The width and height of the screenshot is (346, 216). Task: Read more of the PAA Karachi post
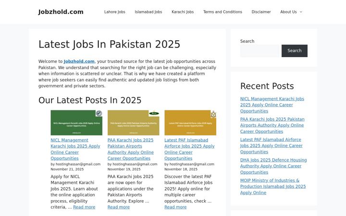tap(119, 207)
